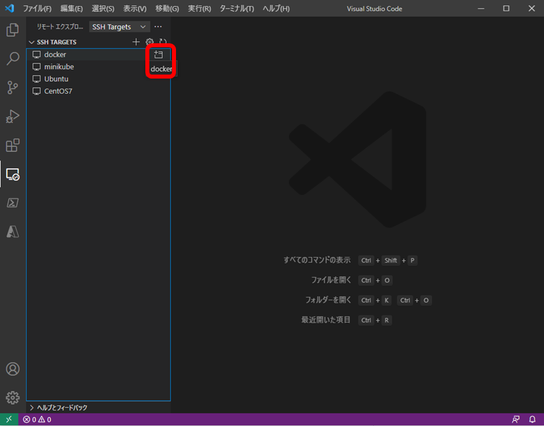Open the 移動(G) menu
544x426 pixels.
[167, 9]
